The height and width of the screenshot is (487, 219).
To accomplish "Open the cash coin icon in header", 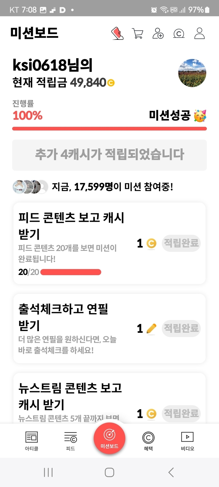I will (179, 34).
